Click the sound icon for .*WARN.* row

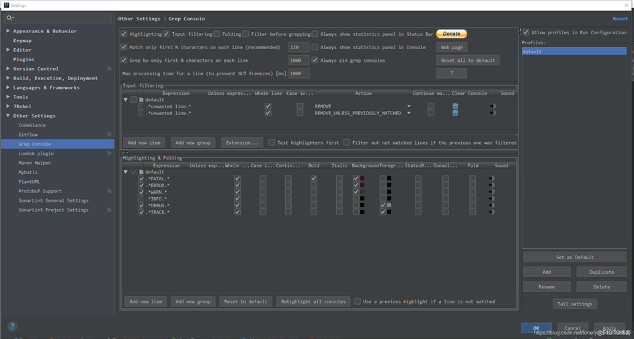(491, 192)
